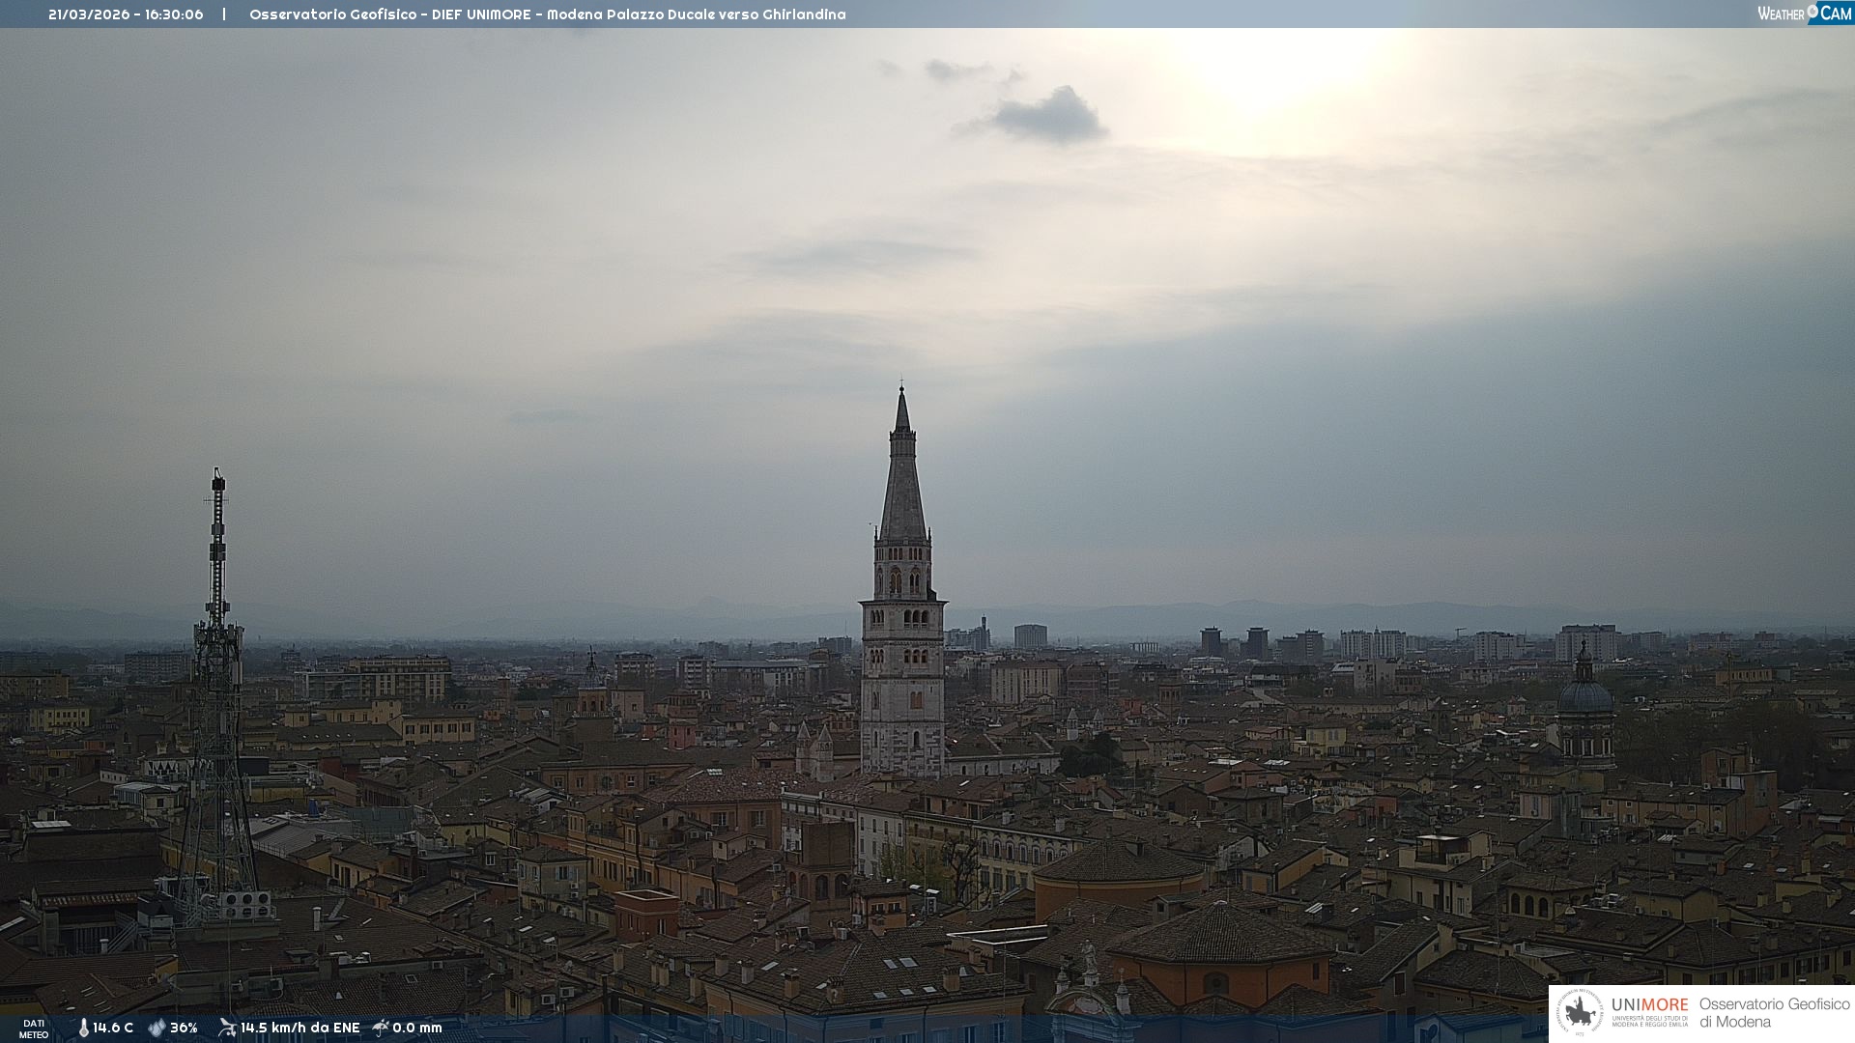This screenshot has height=1043, width=1855.
Task: Click the UNIMORE wordmark text
Action: [1649, 1005]
